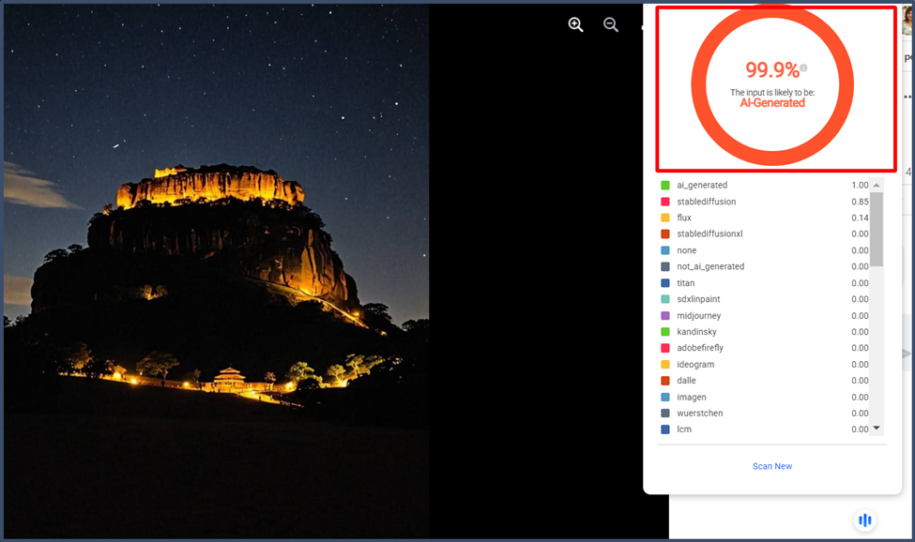The image size is (915, 542).
Task: Click the not_ai_generated label
Action: tap(710, 266)
